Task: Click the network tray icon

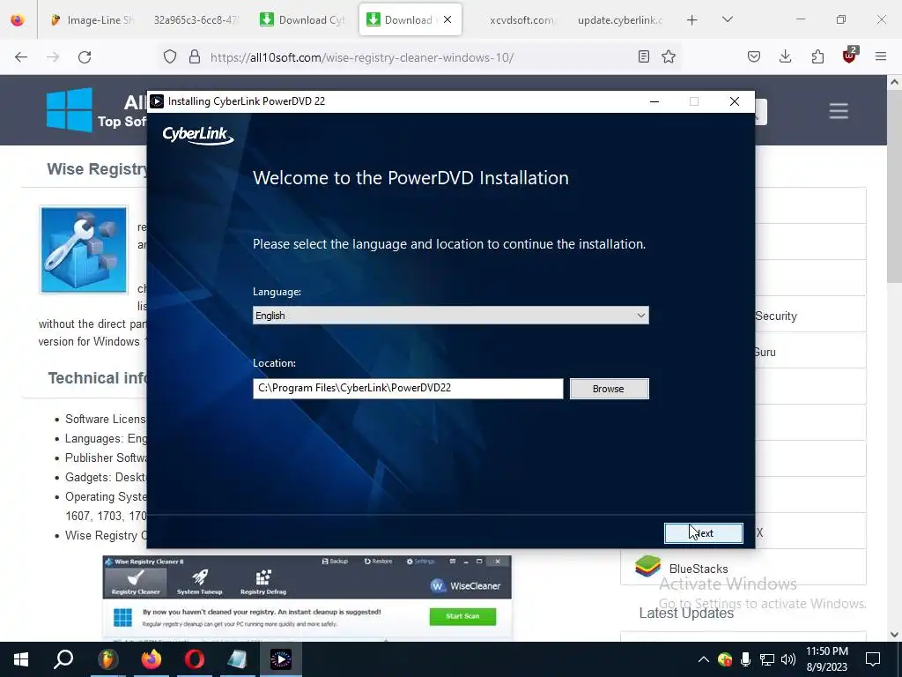Action: tap(767, 659)
